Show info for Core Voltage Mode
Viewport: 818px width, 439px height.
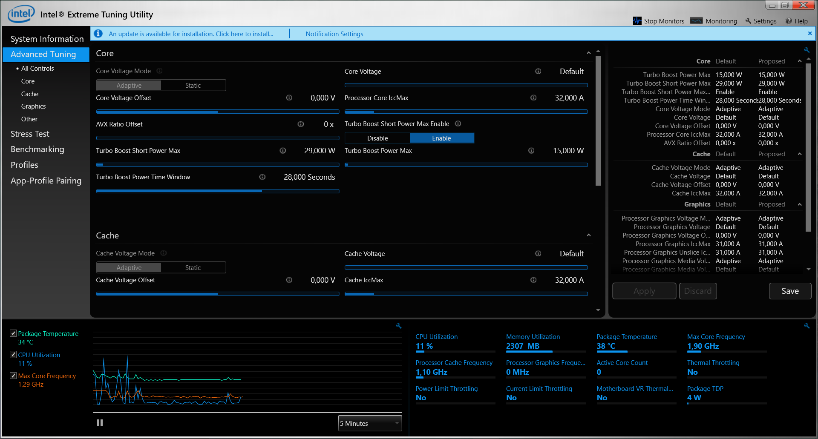click(160, 71)
